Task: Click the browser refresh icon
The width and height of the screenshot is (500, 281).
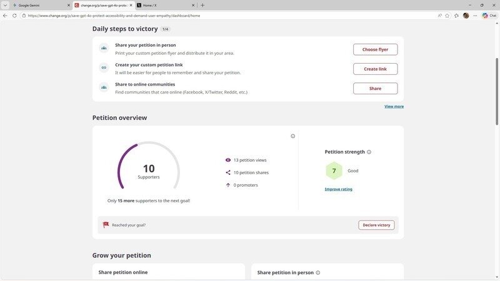Action: 14,16
